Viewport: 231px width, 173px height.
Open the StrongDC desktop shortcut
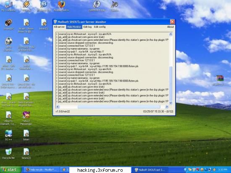pyautogui.click(x=8, y=25)
